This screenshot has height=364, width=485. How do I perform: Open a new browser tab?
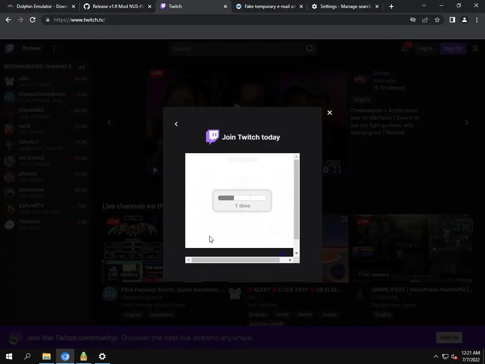click(x=391, y=6)
